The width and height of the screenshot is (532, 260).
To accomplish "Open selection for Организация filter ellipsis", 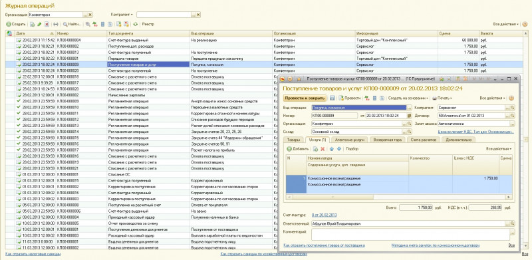I will [85, 15].
